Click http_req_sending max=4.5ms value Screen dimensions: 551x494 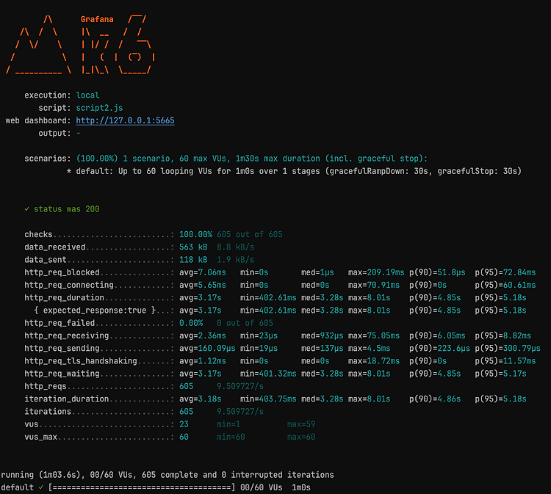click(x=369, y=348)
